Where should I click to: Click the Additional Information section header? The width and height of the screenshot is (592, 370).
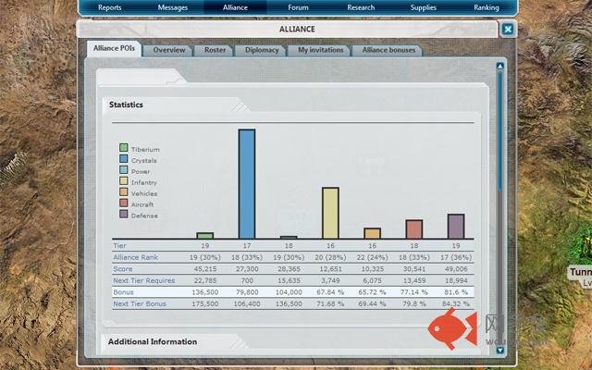coord(153,341)
